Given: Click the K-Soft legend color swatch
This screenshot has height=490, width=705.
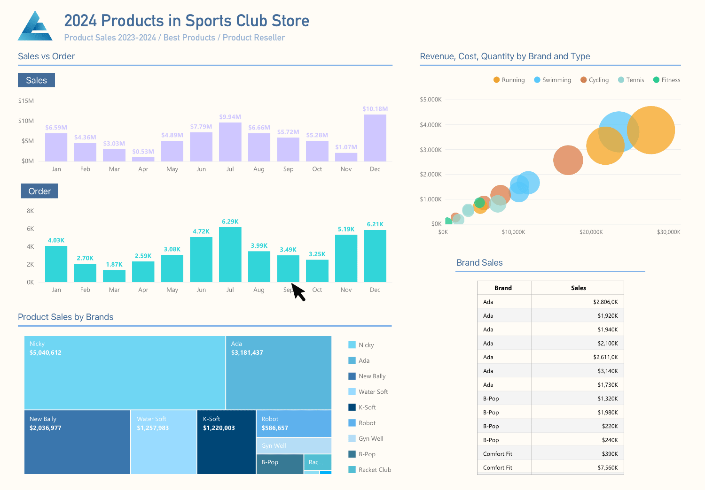Looking at the screenshot, I should click(352, 407).
